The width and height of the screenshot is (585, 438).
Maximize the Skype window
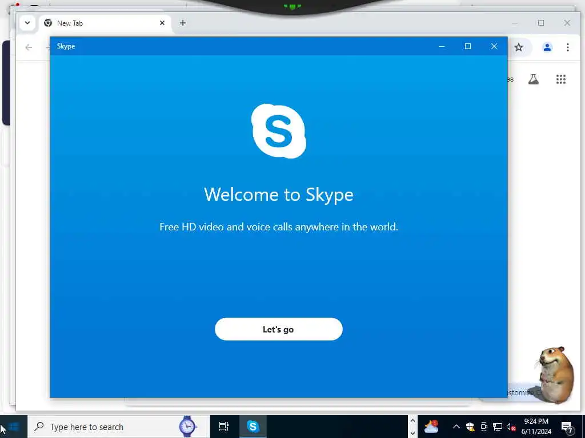pyautogui.click(x=468, y=46)
